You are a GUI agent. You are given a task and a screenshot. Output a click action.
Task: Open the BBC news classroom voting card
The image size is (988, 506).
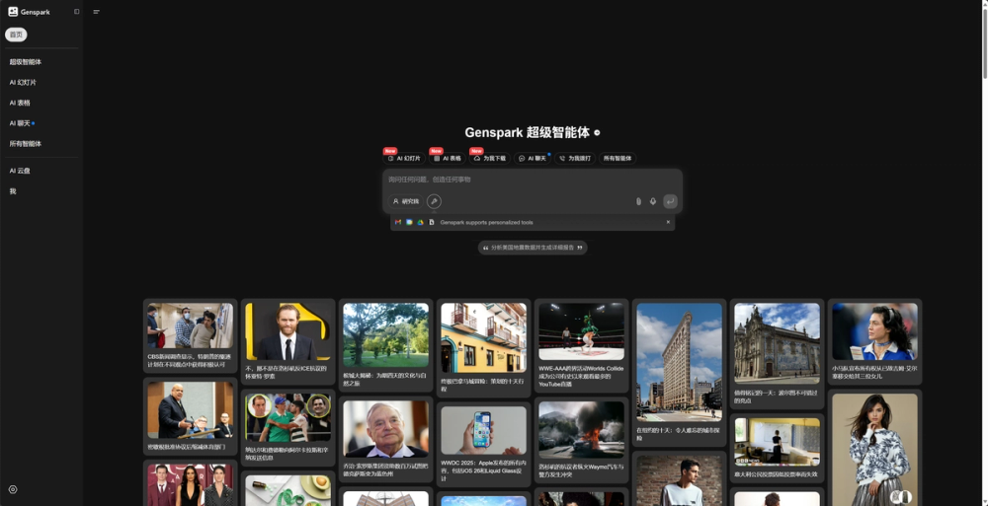777,448
